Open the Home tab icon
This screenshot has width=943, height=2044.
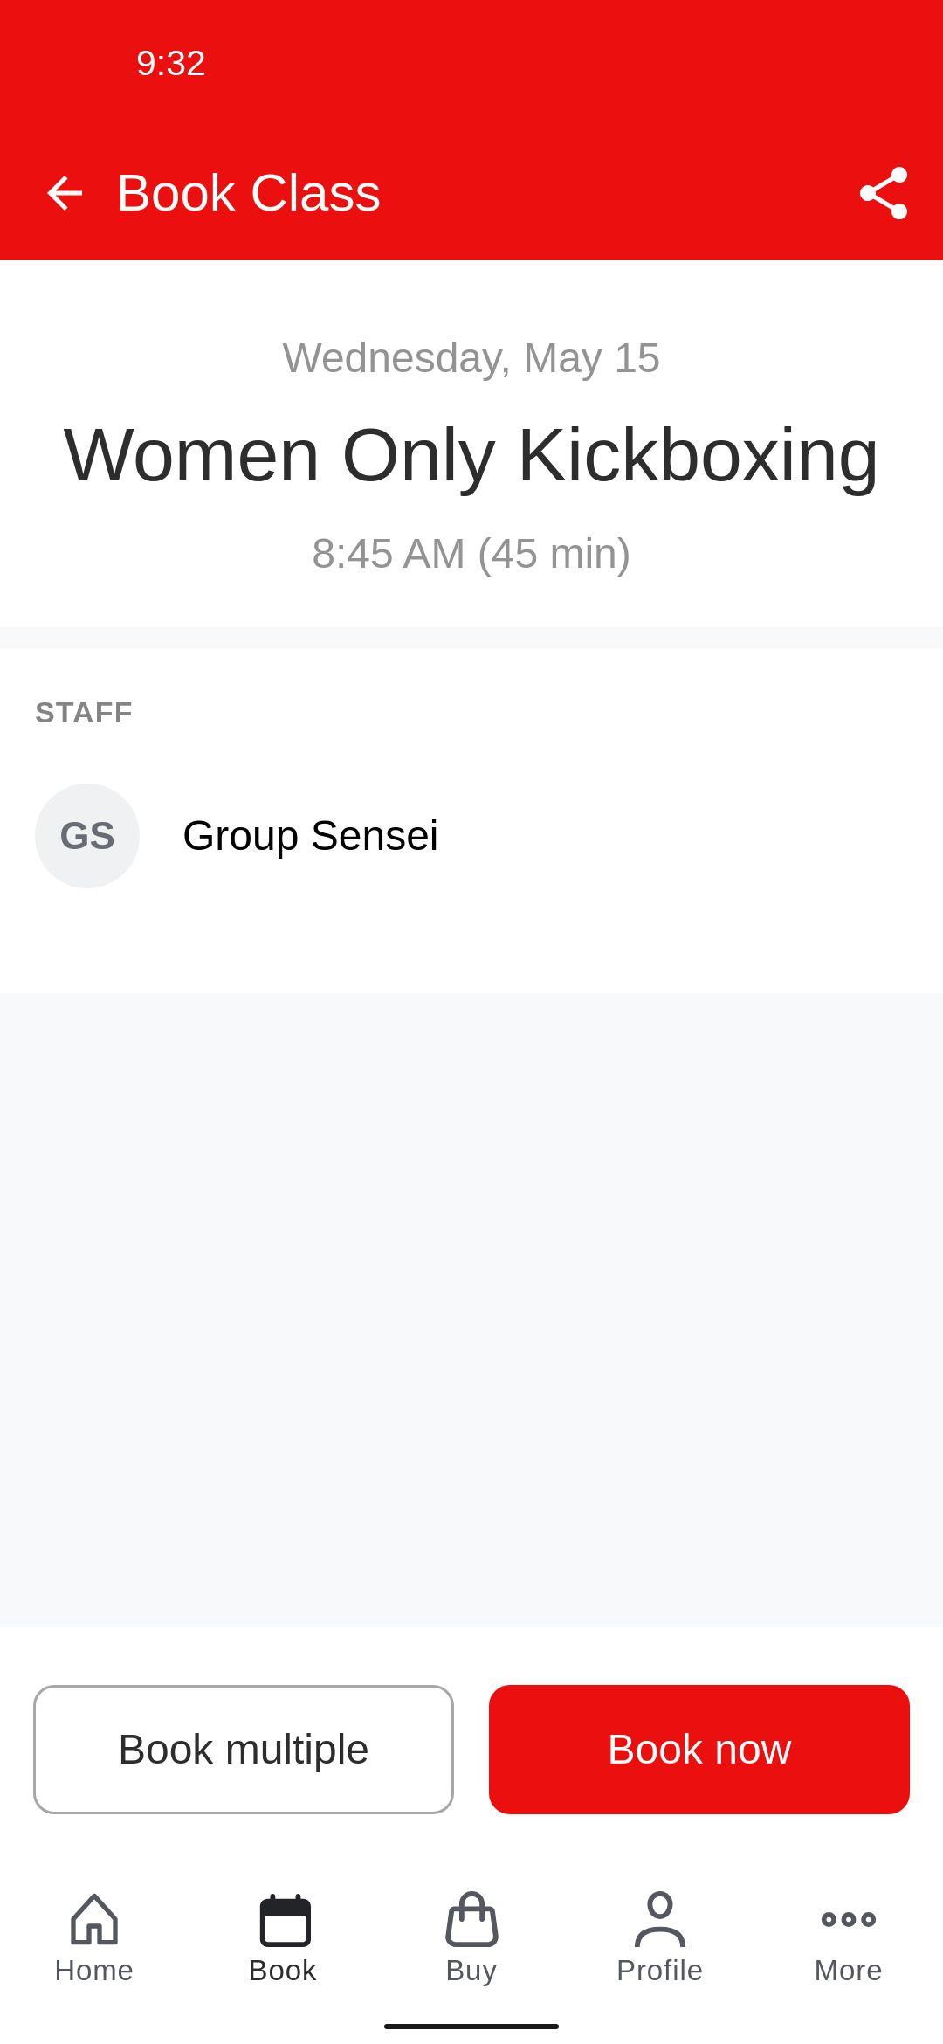coord(94,1919)
